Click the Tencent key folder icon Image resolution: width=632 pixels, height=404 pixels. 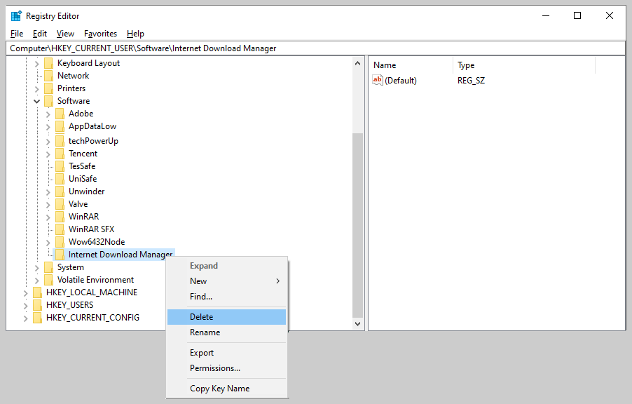(x=60, y=153)
